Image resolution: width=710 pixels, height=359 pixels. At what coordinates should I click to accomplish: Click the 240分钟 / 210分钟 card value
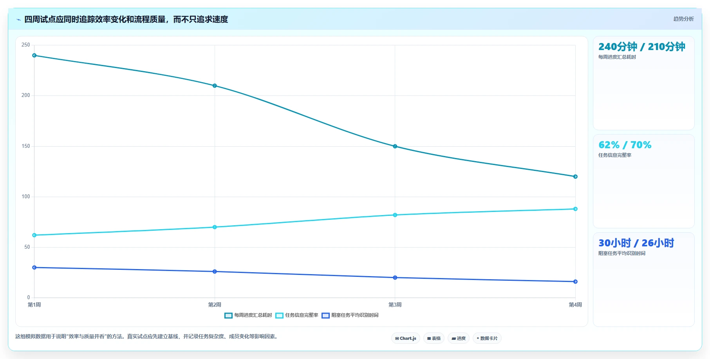pyautogui.click(x=641, y=47)
